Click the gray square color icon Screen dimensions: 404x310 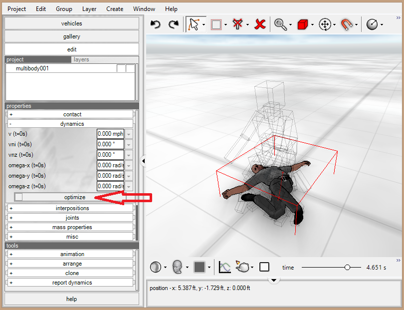point(199,267)
